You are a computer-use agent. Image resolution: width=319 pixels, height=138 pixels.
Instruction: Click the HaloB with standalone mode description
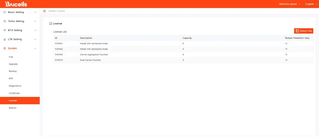(x=94, y=49)
